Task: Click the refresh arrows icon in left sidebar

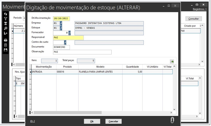Action: [x=5, y=14]
